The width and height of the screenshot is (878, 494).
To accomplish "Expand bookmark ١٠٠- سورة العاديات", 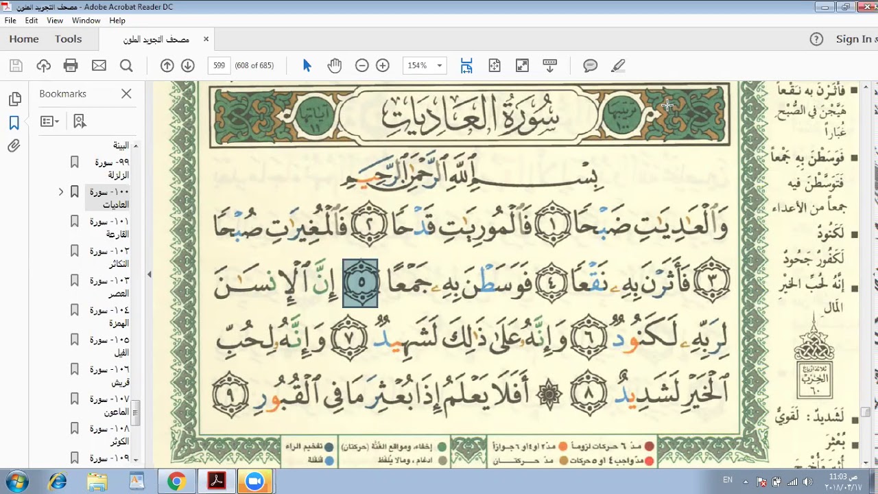I will (60, 192).
